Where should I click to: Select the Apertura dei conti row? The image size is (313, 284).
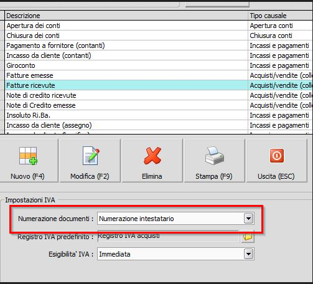click(159, 26)
